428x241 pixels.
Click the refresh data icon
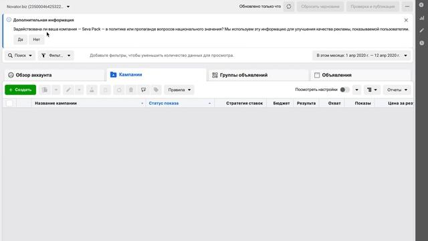[x=289, y=7]
